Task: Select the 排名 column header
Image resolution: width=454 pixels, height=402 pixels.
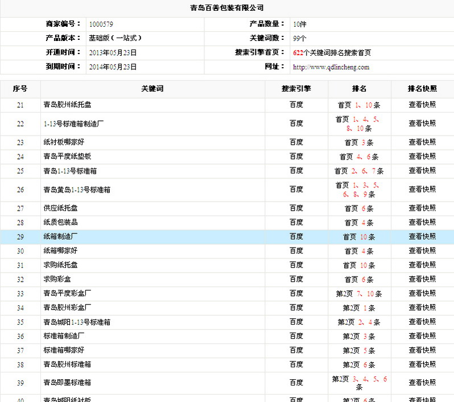Action: click(359, 89)
